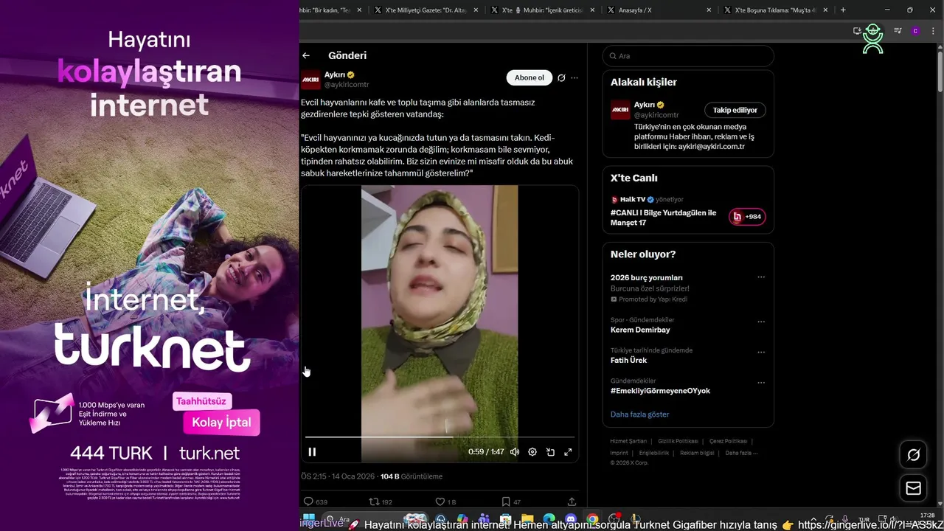
Task: Open Aykırı profile avatar in post header
Action: (310, 80)
